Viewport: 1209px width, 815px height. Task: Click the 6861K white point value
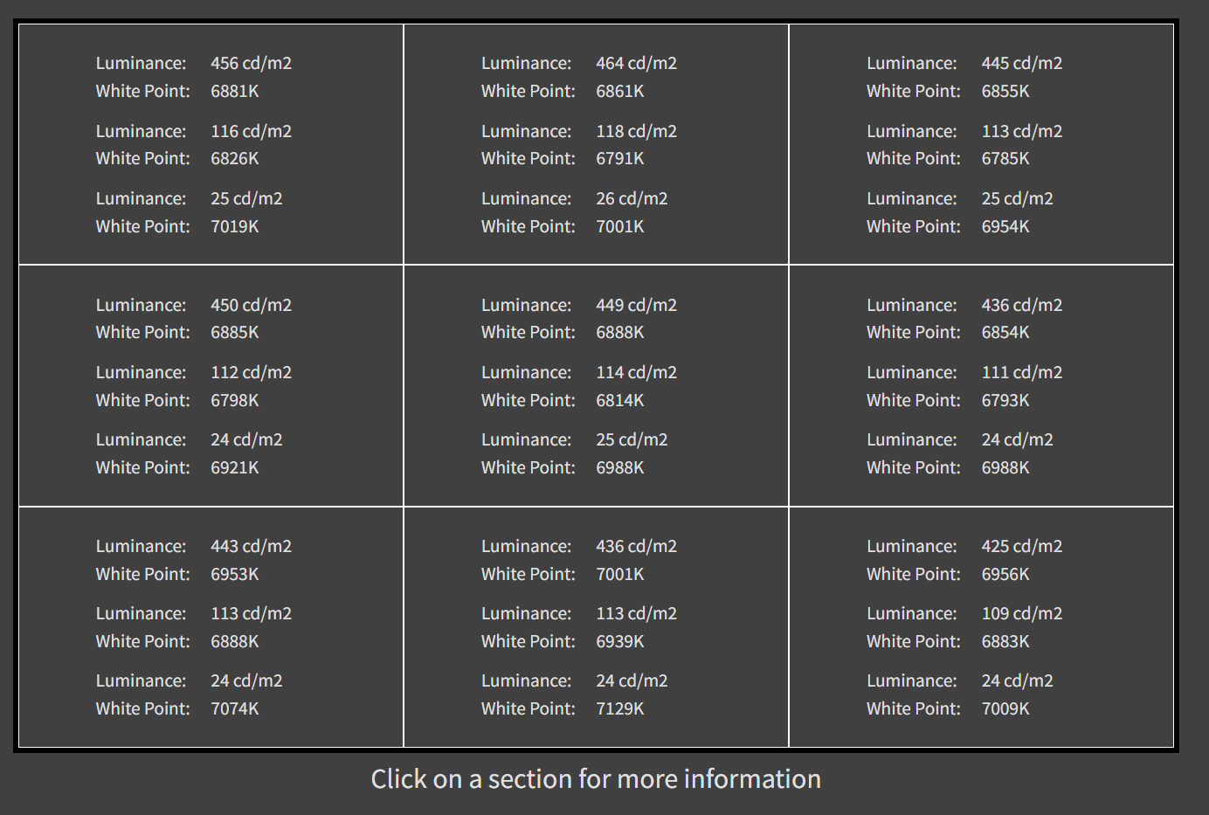coord(620,91)
